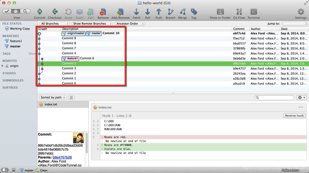Open diff options gear dropdown
309x173 pixels.
[x=302, y=98]
